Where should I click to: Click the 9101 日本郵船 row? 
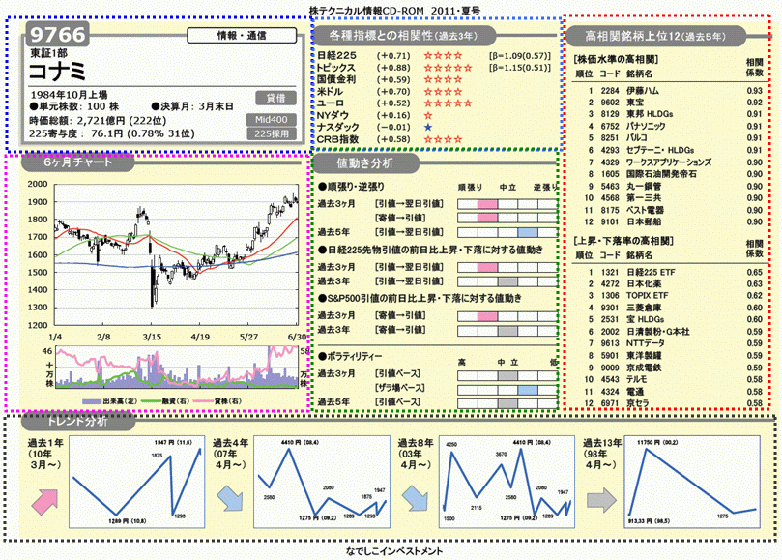[670, 222]
